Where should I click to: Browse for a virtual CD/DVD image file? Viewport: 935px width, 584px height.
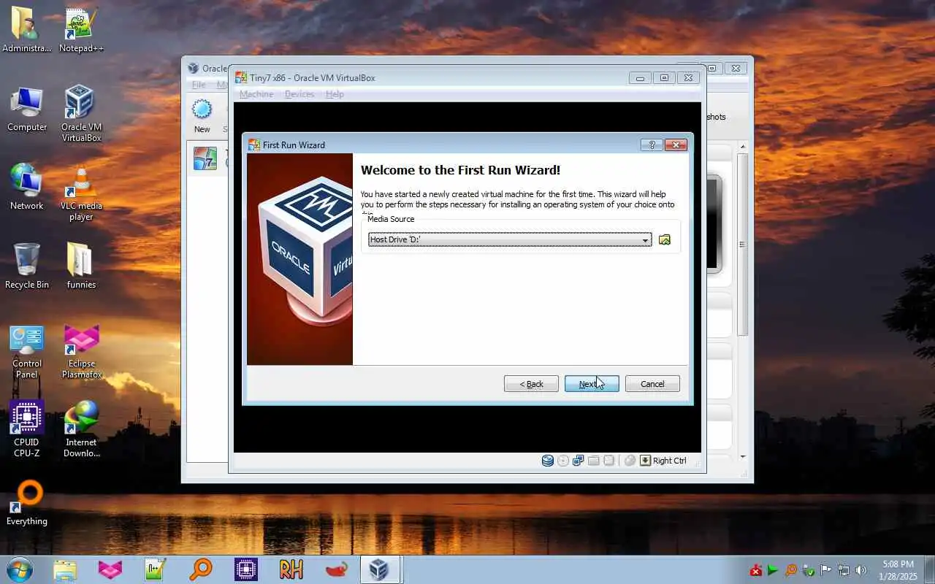pos(665,239)
